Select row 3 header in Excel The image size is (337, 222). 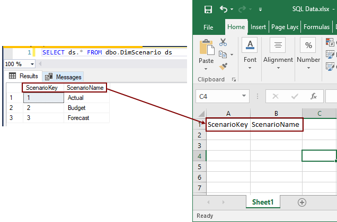pos(199,145)
